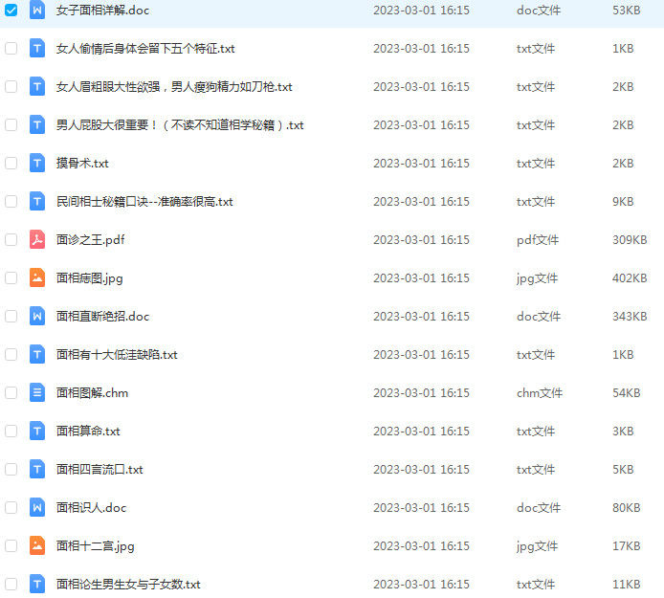Click the Word icon of 面相识人.doc

coord(37,507)
